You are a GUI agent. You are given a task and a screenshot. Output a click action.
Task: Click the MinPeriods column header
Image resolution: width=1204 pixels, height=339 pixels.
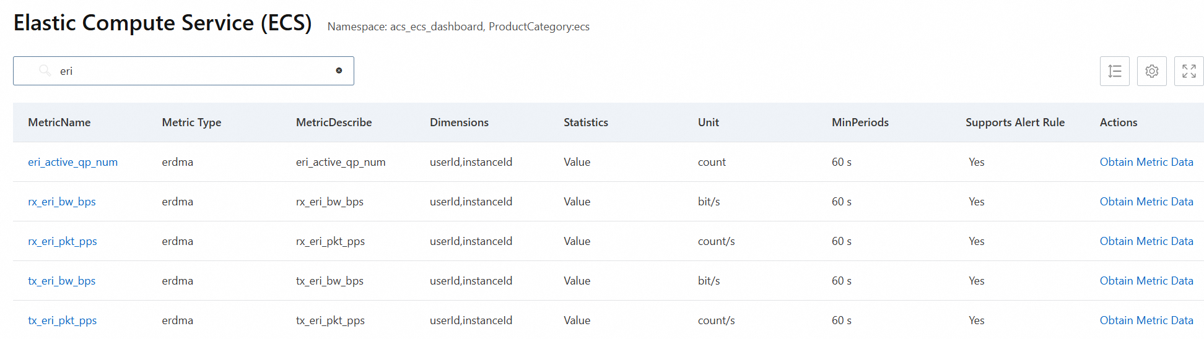click(x=860, y=122)
